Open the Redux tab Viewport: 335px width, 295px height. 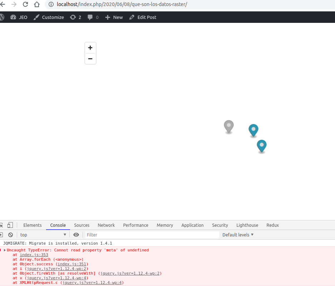[273, 225]
